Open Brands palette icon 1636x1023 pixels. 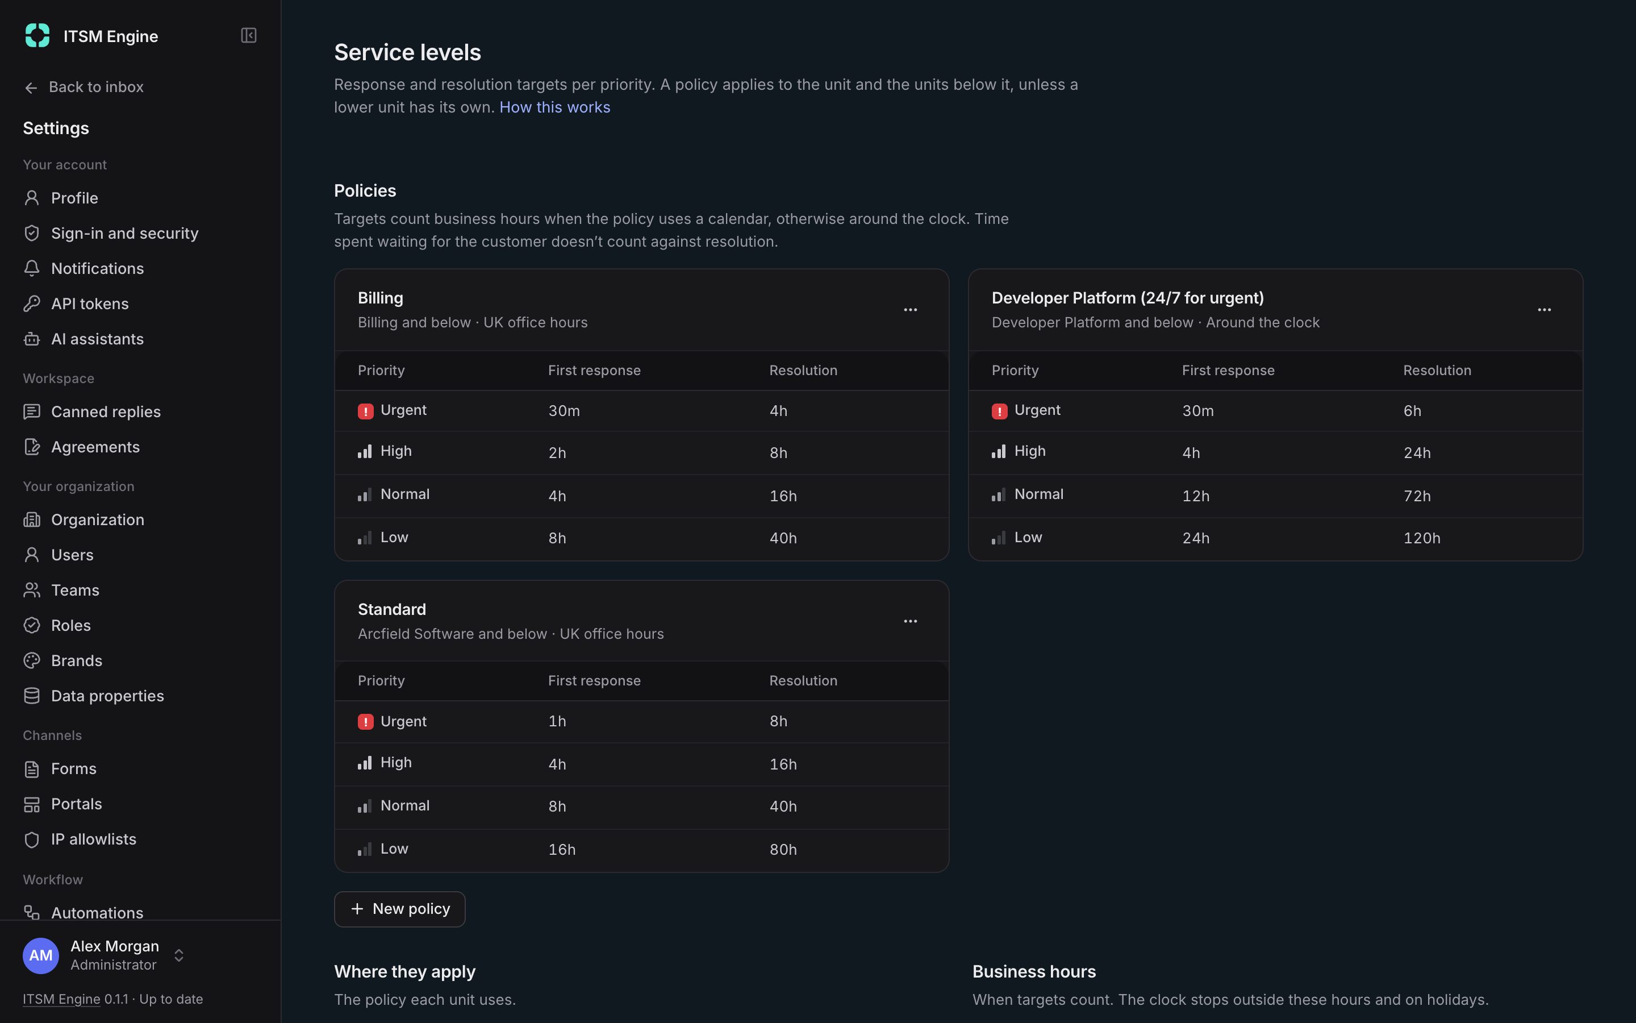pos(32,660)
